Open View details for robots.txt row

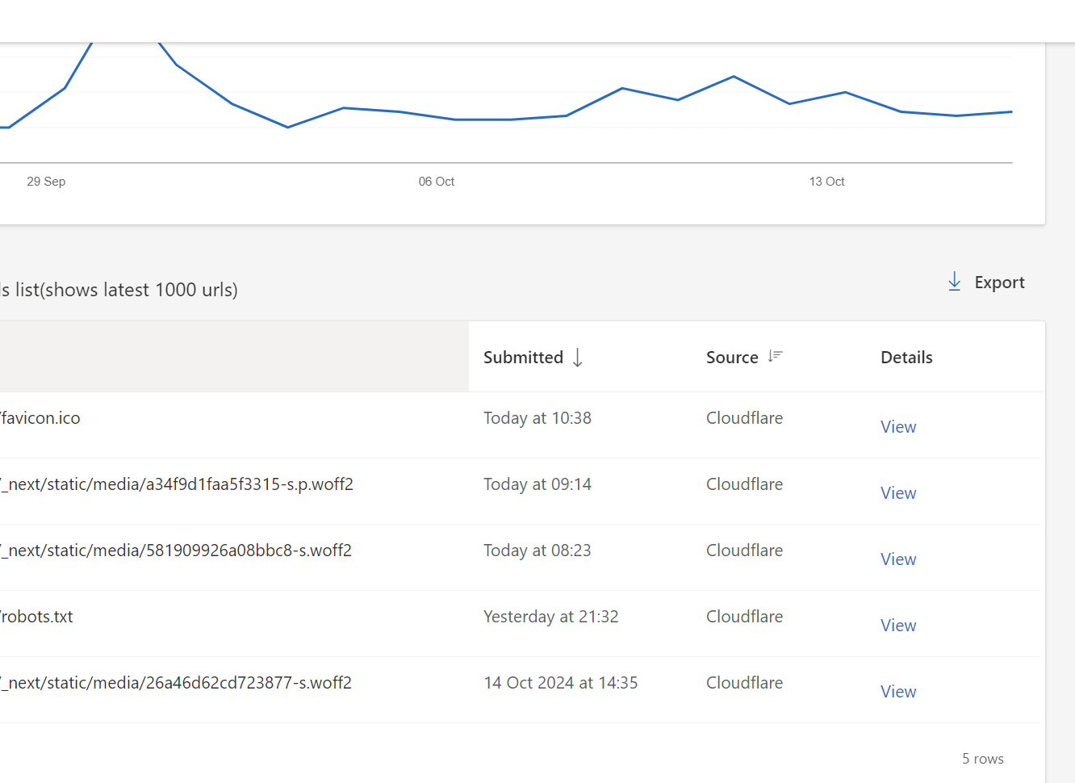pos(898,626)
